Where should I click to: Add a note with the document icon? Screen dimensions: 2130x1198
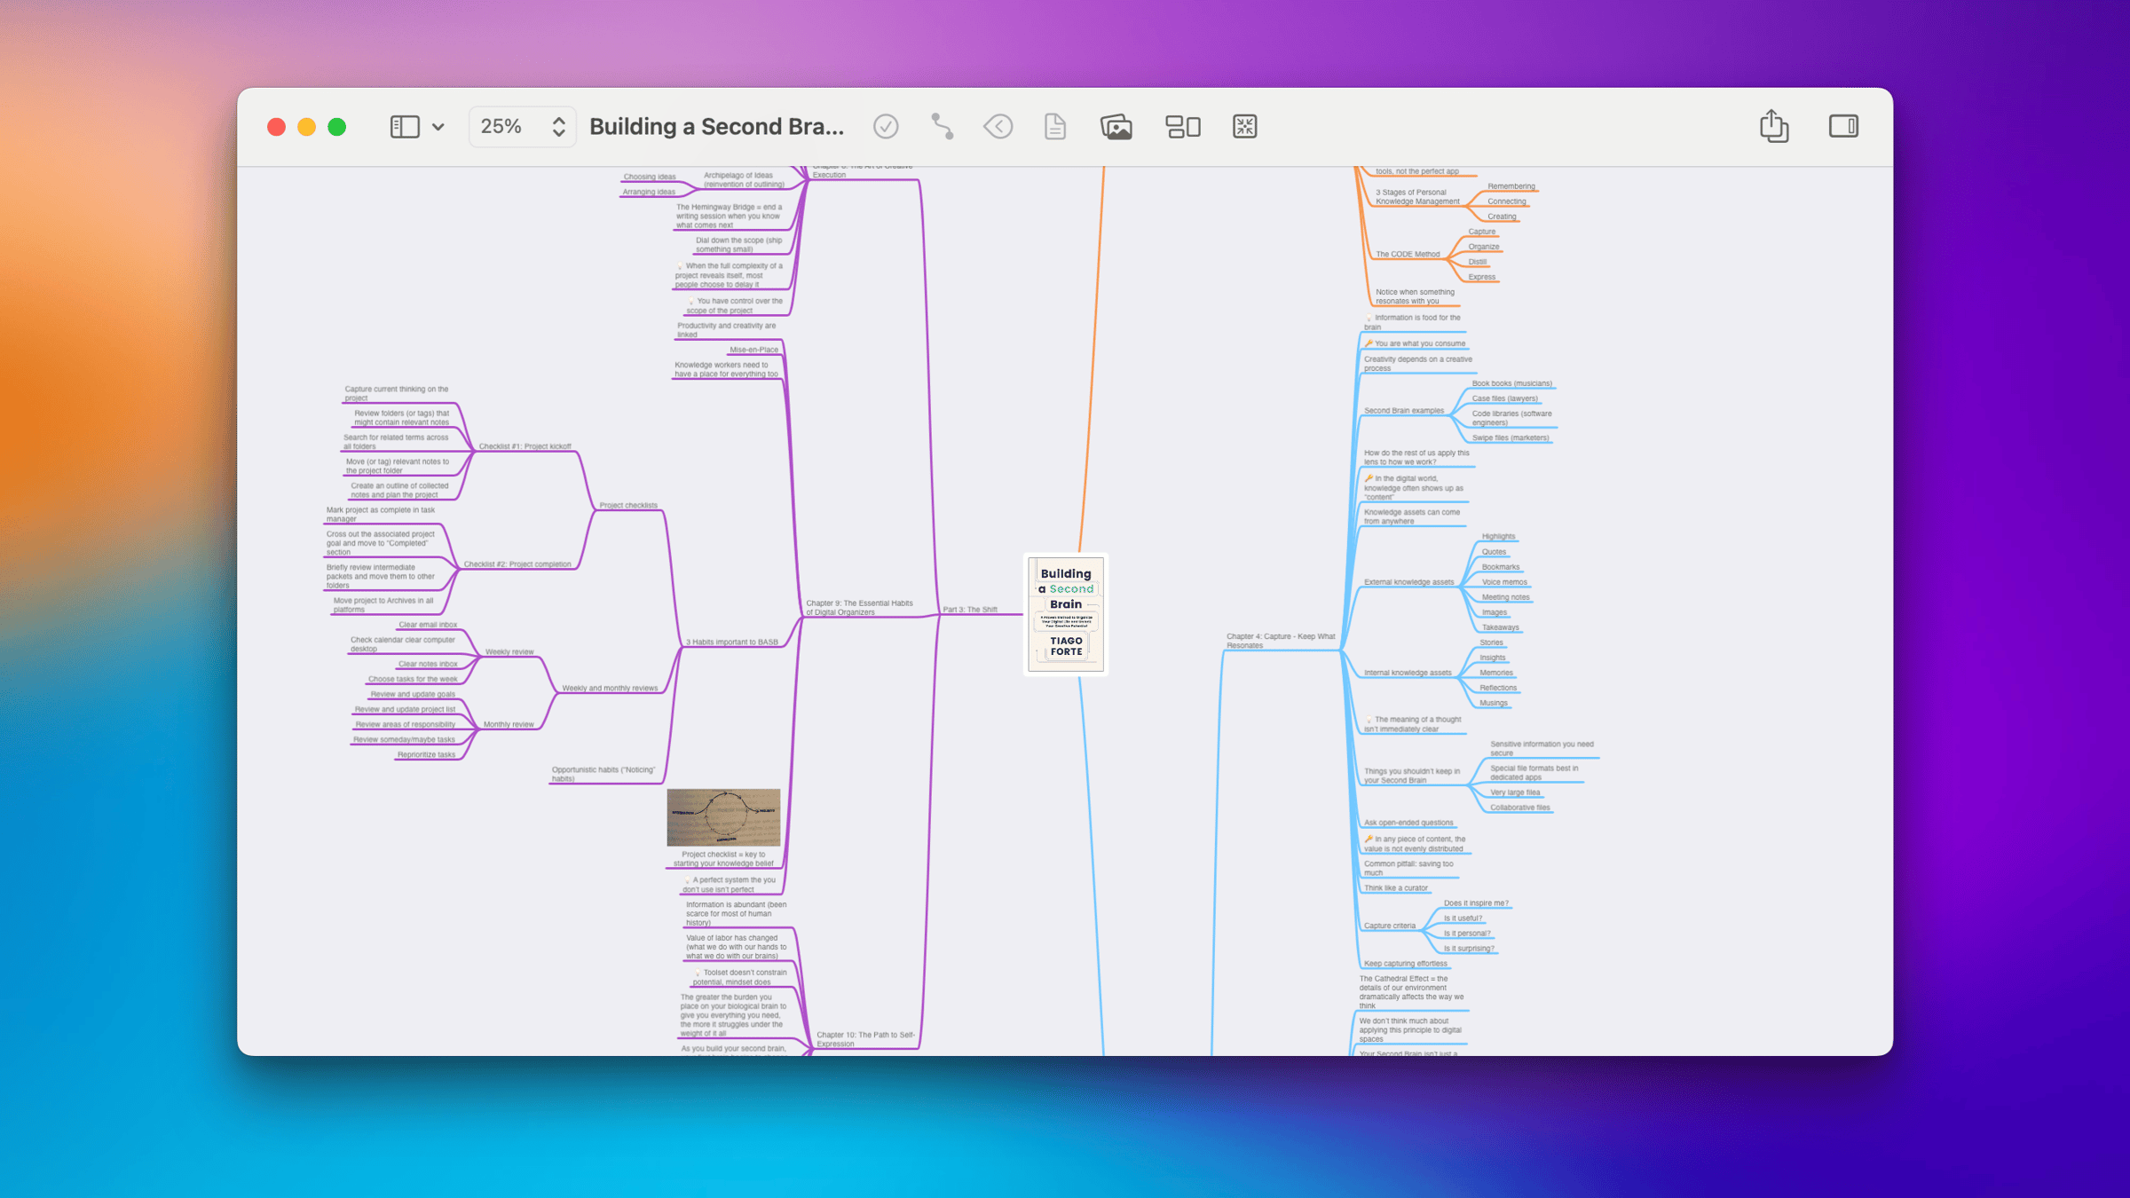pyautogui.click(x=1055, y=127)
